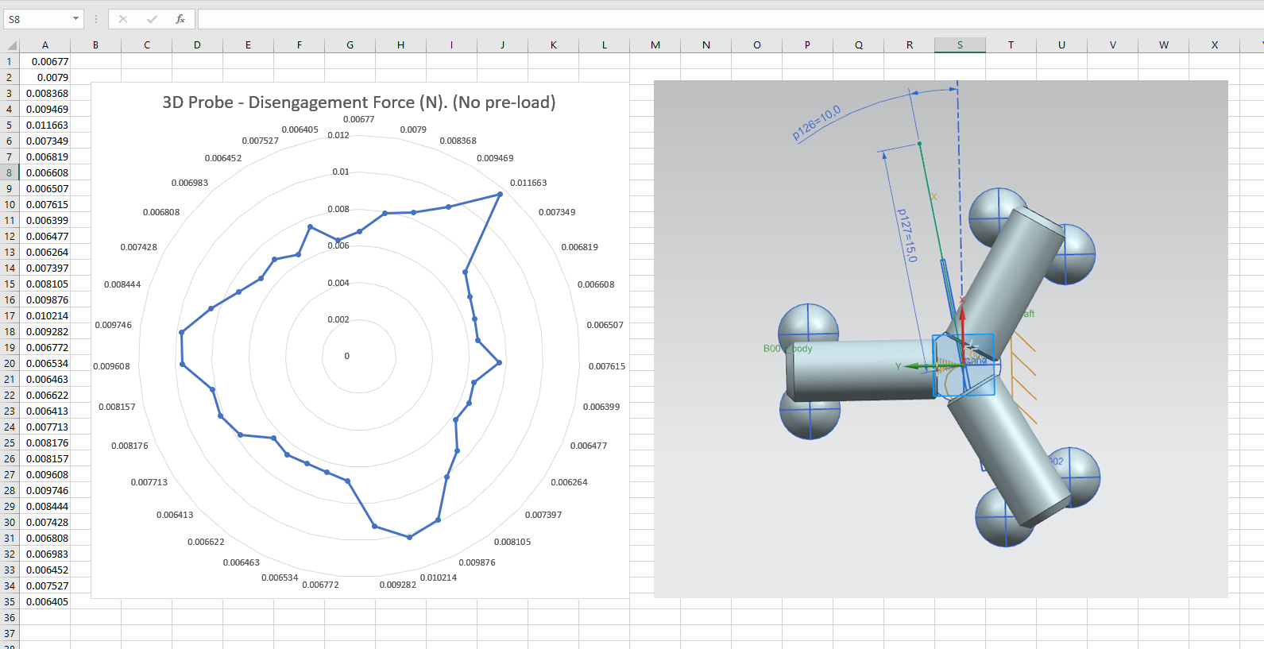
Task: Click the green Y axis label in the CAD image
Action: [x=899, y=366]
